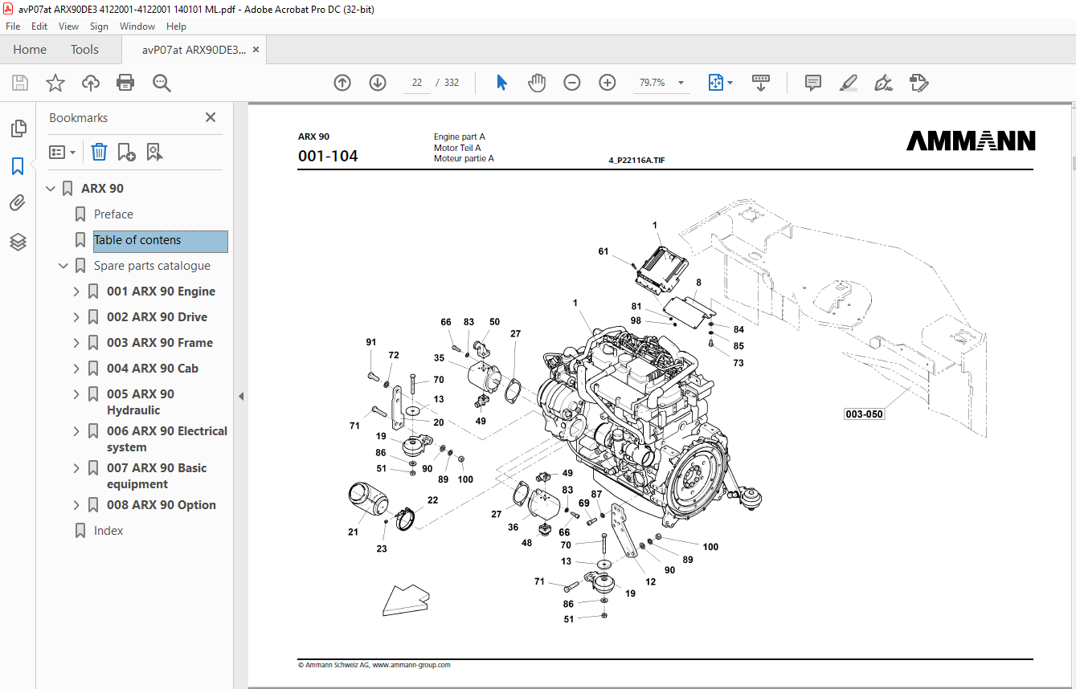Expand the 001 ARX 90 Engine bookmark
The height and width of the screenshot is (689, 1076).
[x=77, y=291]
